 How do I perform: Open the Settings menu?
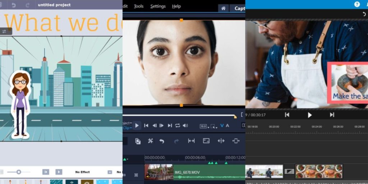(x=158, y=6)
